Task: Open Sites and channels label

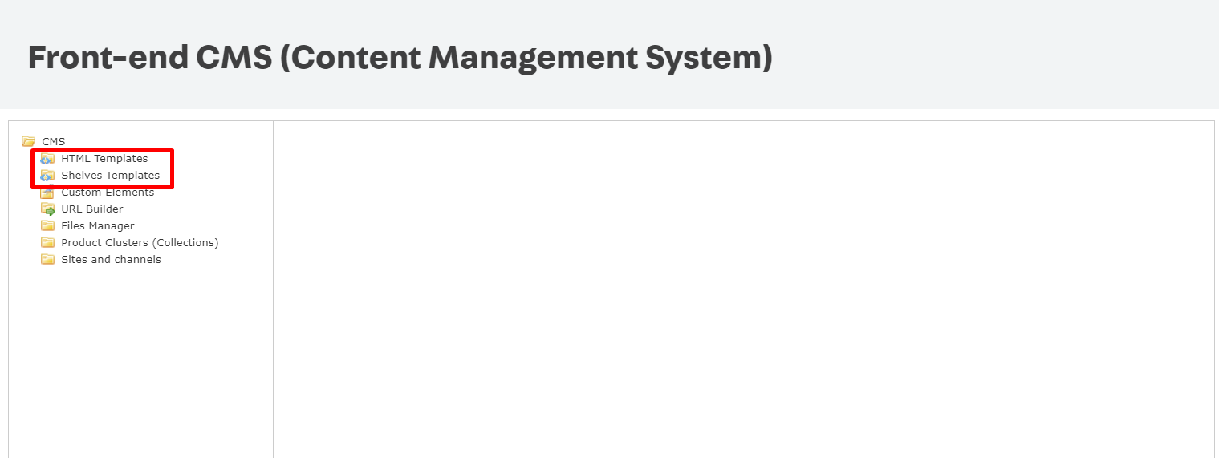Action: 111,260
